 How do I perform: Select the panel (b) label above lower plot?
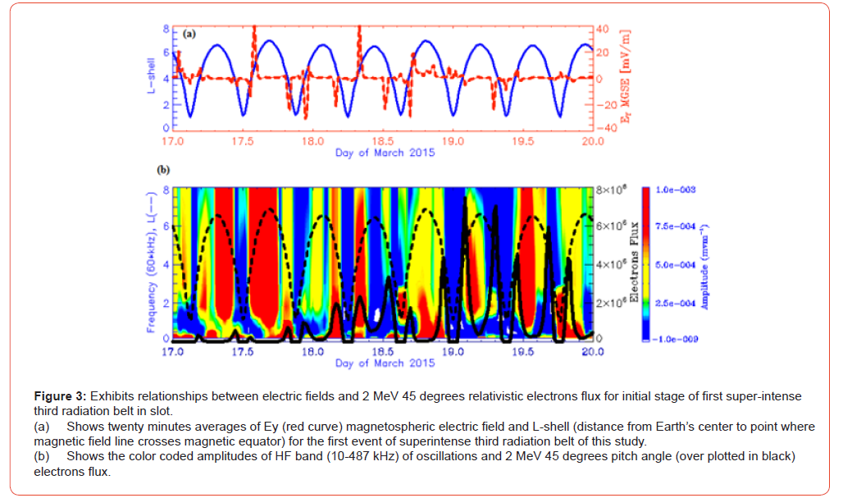pyautogui.click(x=163, y=170)
